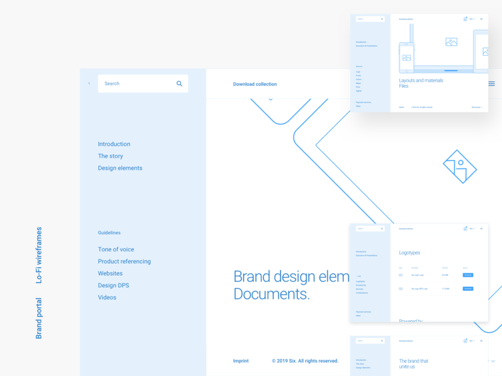The image size is (502, 376).
Task: Open user dropdown in Layouts and materials thumbnail
Action: [x=472, y=19]
